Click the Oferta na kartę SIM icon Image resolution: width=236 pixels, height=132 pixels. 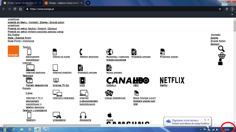tap(55, 52)
